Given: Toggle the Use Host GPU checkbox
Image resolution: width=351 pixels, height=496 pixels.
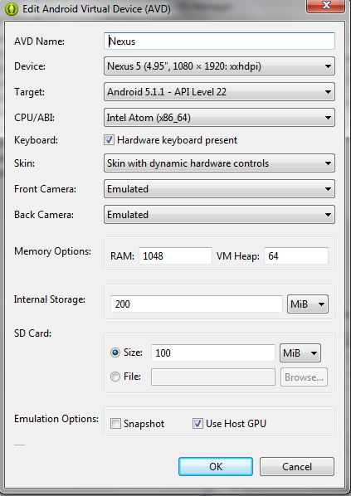Looking at the screenshot, I should point(197,424).
